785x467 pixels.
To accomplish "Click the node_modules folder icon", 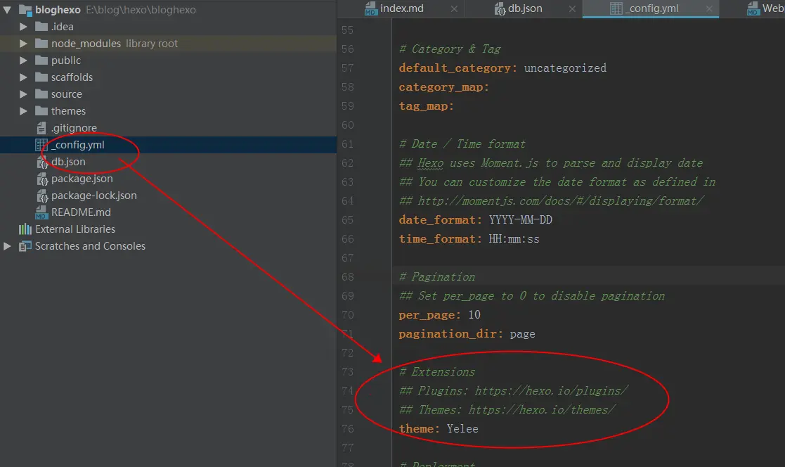I will pyautogui.click(x=41, y=44).
